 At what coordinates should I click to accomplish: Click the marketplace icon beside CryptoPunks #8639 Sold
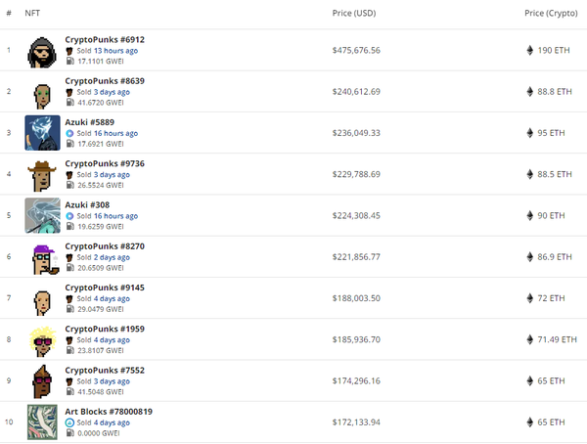pos(69,92)
